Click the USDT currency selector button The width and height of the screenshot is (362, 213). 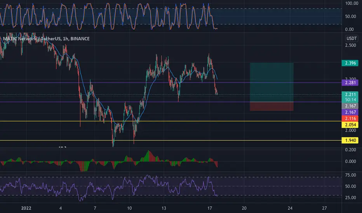(x=352, y=38)
